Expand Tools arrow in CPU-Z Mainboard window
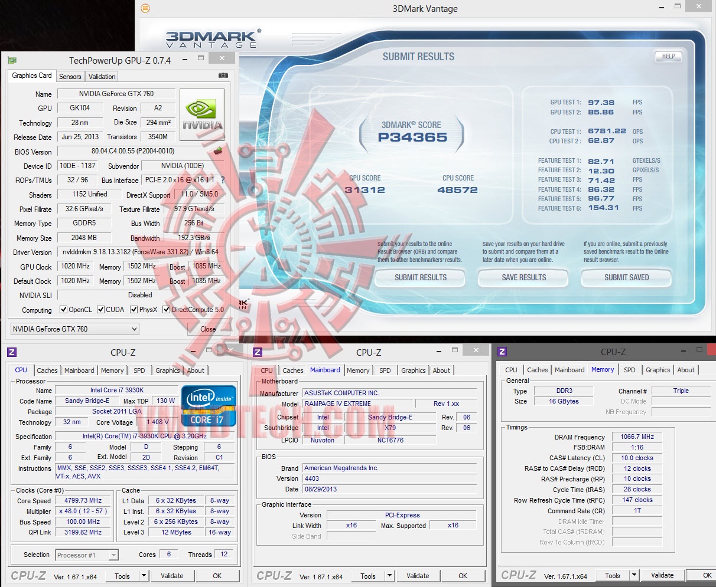716x587 pixels. [x=389, y=576]
